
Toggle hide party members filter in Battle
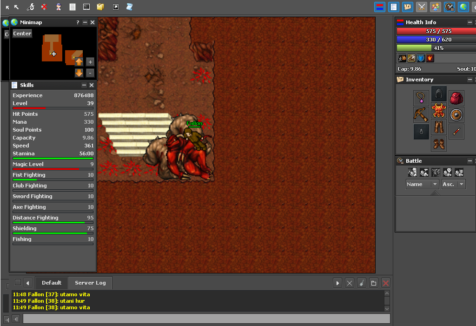(x=459, y=172)
